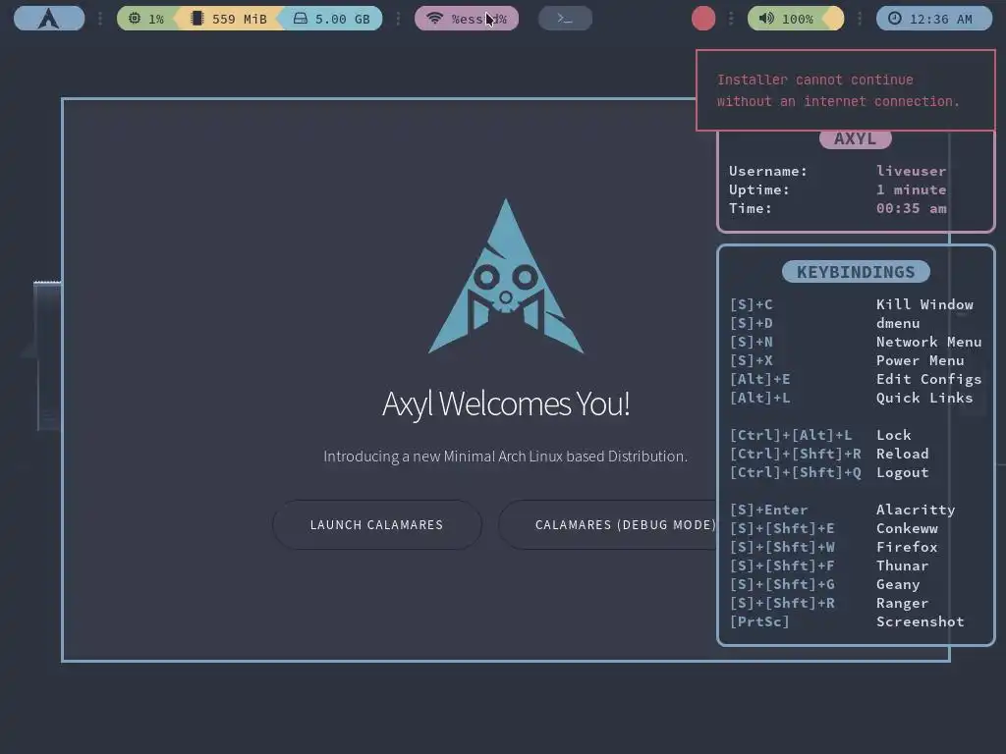Click the 'Uptime:' label
The width and height of the screenshot is (1006, 754).
(759, 189)
